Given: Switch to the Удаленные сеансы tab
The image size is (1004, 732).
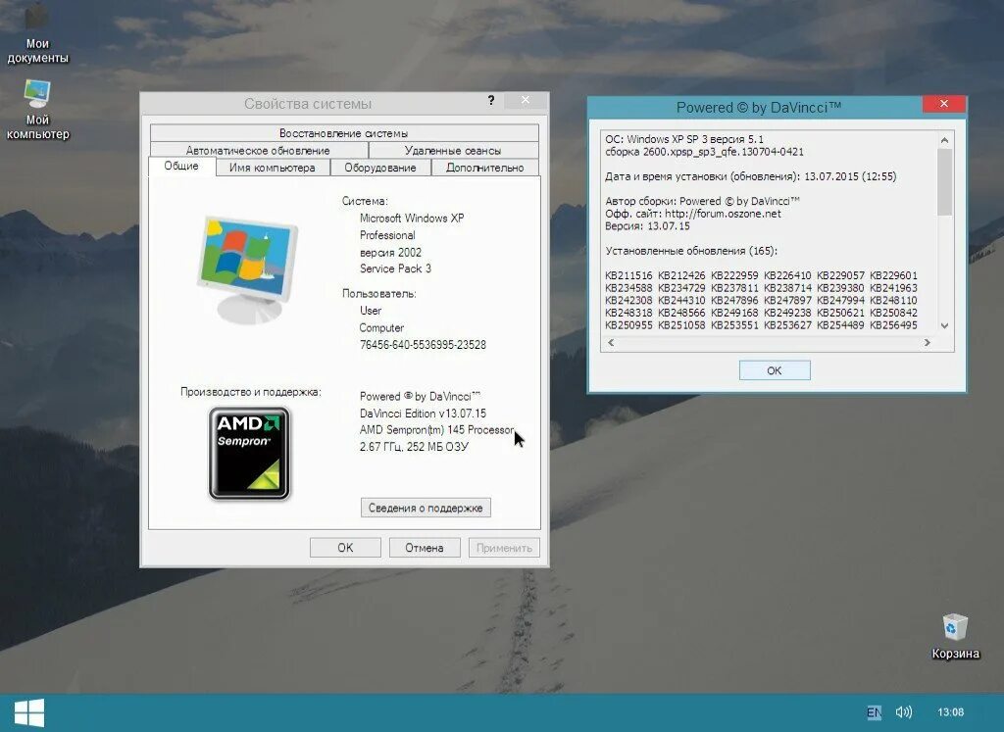Looking at the screenshot, I should (x=453, y=150).
